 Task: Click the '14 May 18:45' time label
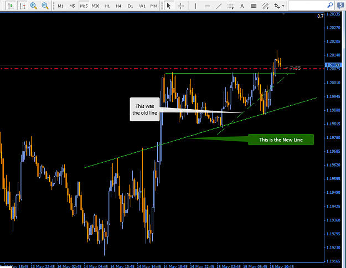(x=175, y=266)
